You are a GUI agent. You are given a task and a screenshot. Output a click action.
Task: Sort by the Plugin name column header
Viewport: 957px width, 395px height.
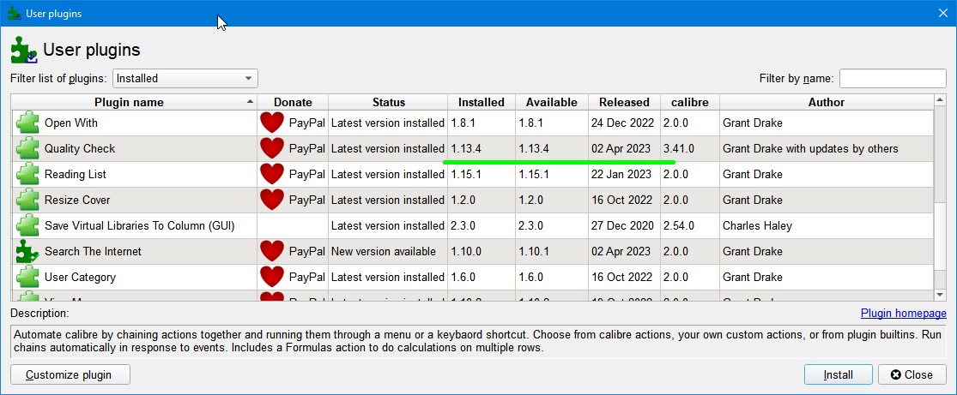pyautogui.click(x=134, y=103)
